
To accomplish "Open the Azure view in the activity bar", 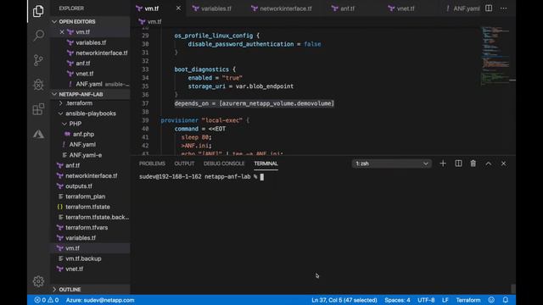I will [38, 134].
